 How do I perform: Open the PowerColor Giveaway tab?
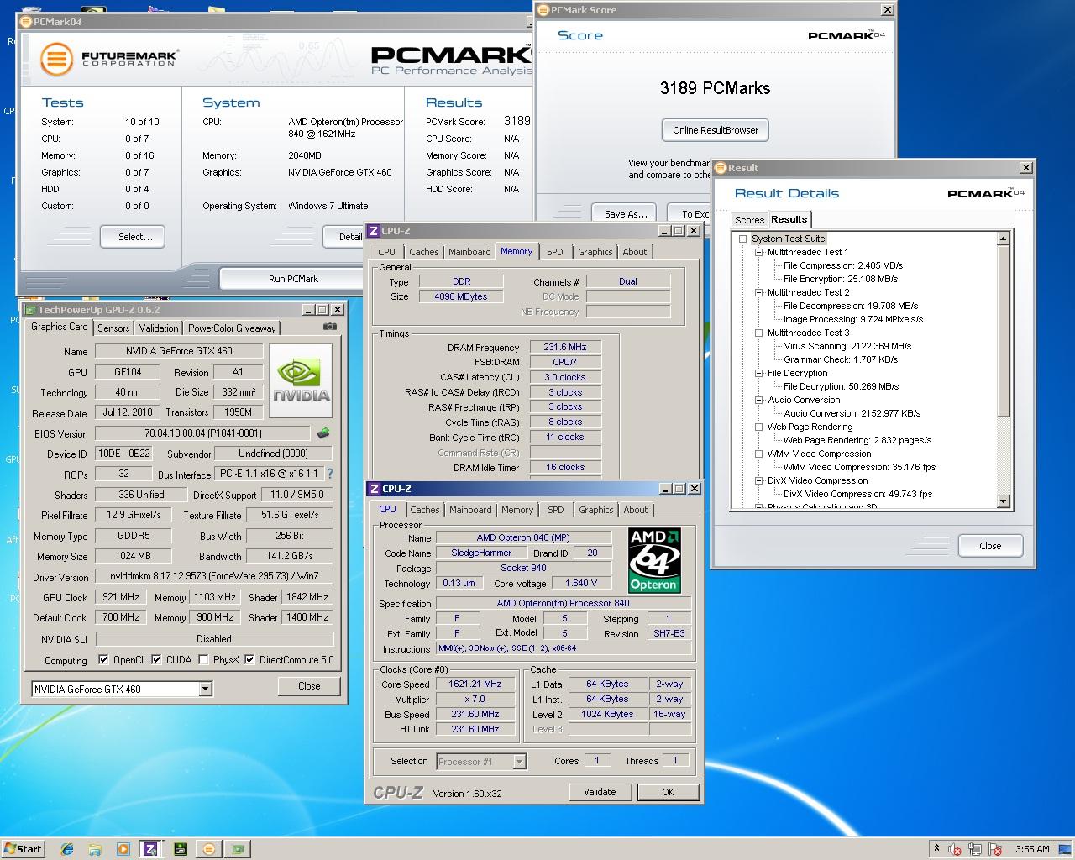point(232,328)
